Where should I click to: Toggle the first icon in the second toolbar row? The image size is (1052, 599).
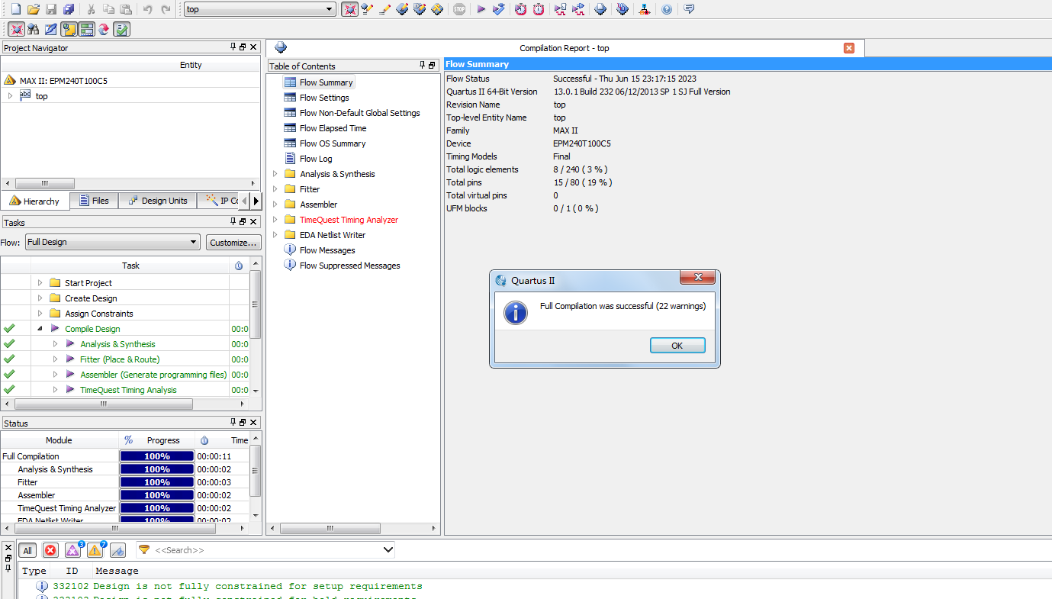tap(16, 29)
